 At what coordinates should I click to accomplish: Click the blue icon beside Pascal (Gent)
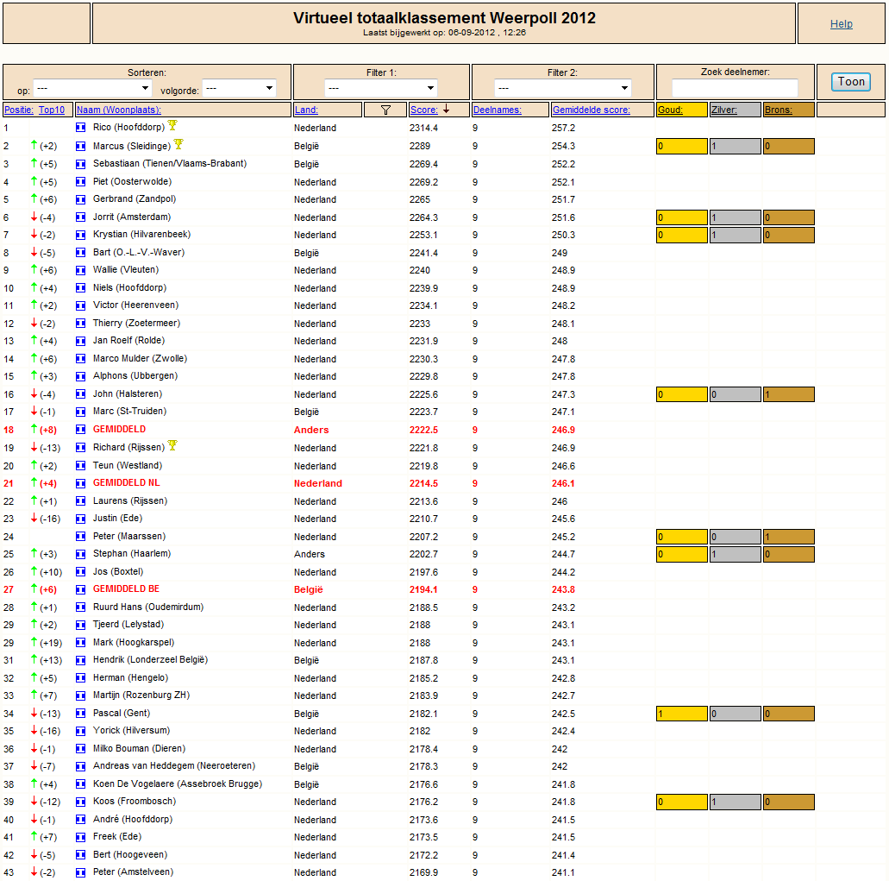[80, 714]
